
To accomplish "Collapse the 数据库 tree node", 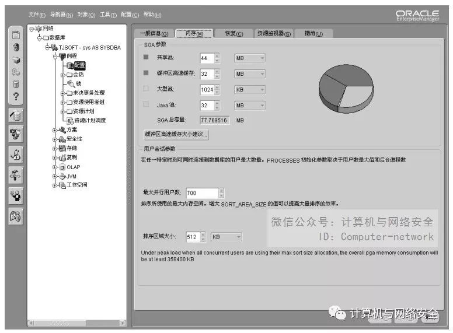I will click(x=39, y=38).
